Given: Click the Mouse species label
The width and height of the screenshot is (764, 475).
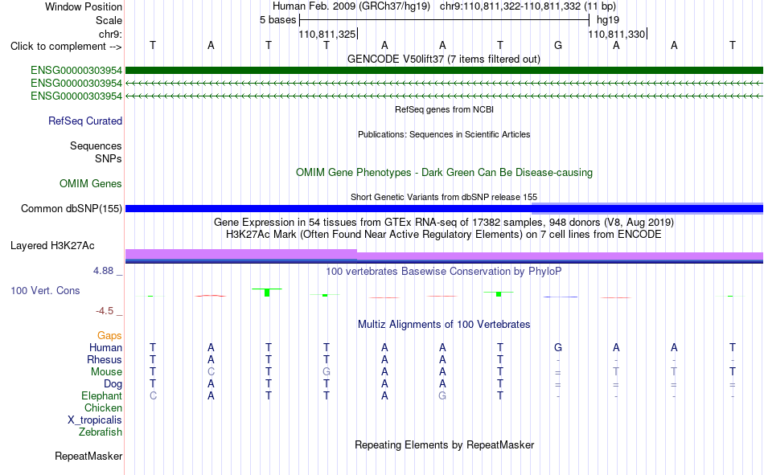Looking at the screenshot, I should (106, 371).
